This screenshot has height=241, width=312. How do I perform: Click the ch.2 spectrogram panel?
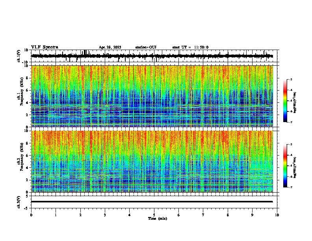(x=152, y=161)
